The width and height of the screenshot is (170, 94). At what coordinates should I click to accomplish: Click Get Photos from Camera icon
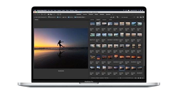[x=48, y=14]
